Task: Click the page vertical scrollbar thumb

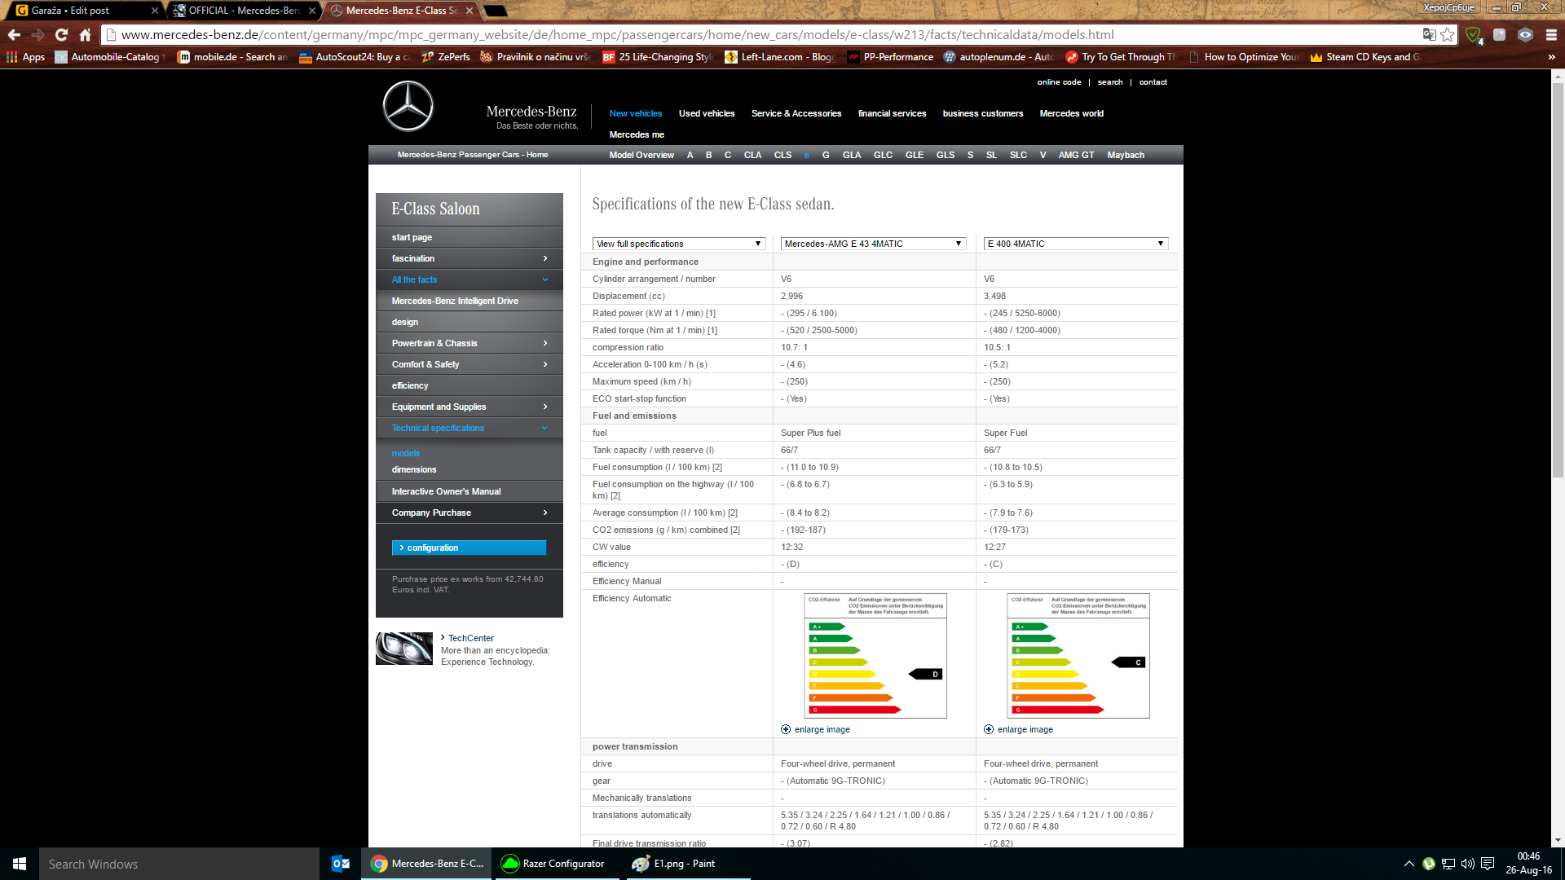Action: pos(1558,281)
